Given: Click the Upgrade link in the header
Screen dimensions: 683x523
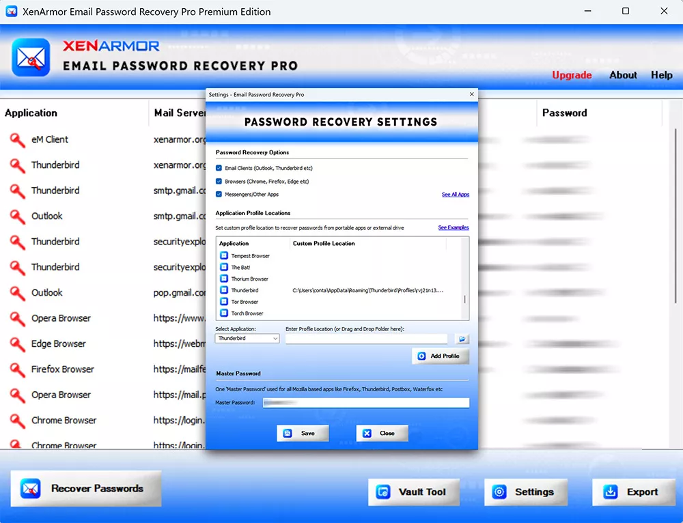Looking at the screenshot, I should 572,75.
